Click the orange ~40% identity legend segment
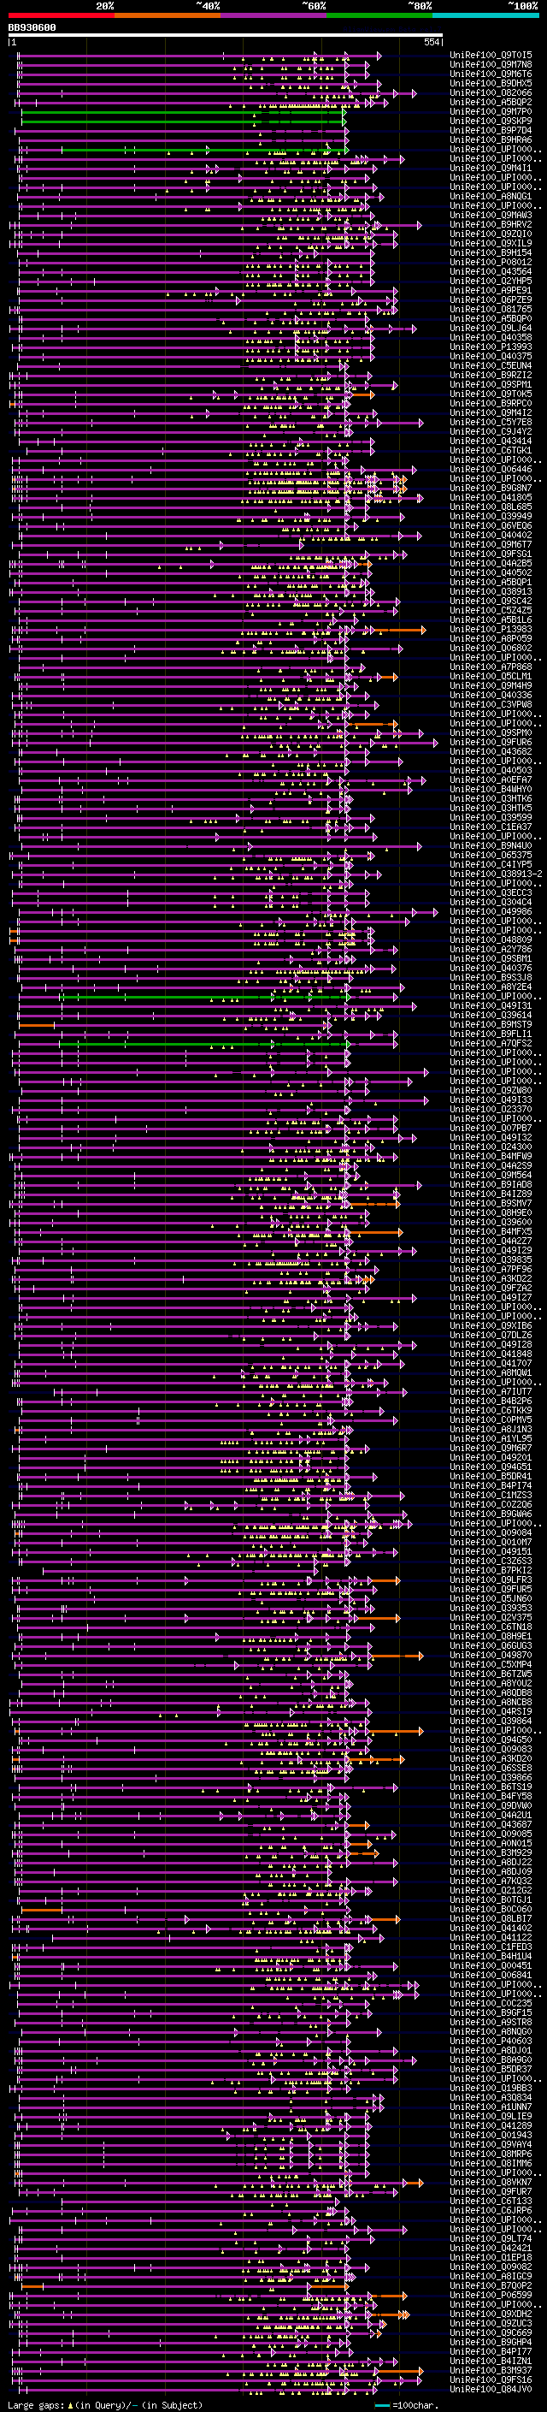This screenshot has height=2412, width=547. (x=168, y=15)
